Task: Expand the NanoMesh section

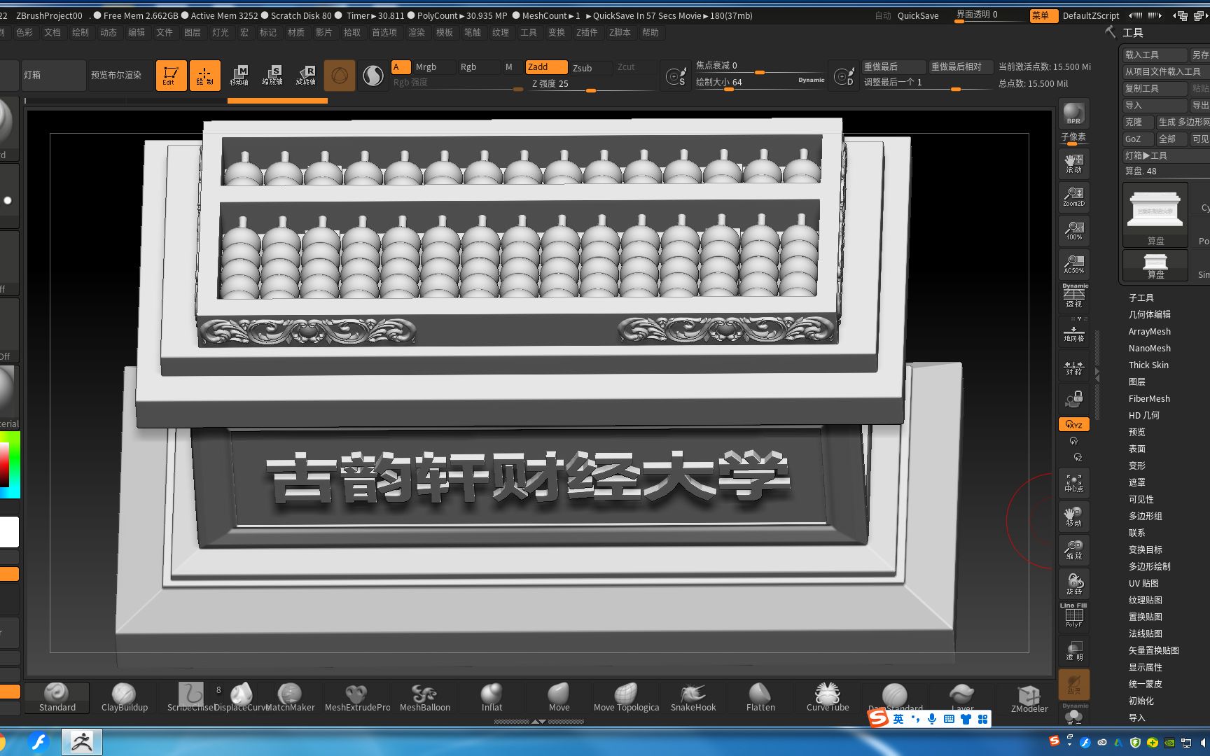Action: pos(1149,348)
